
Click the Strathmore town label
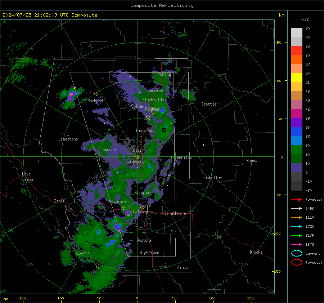pyautogui.click(x=175, y=213)
